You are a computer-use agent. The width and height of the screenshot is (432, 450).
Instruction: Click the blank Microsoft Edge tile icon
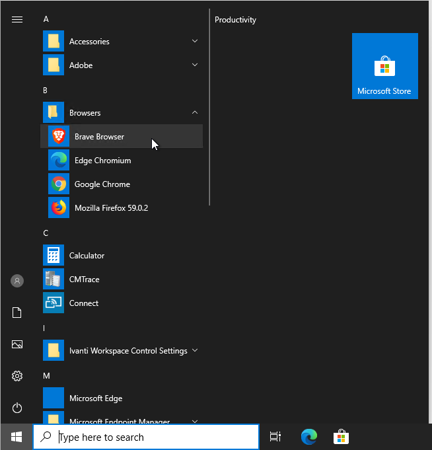54,398
